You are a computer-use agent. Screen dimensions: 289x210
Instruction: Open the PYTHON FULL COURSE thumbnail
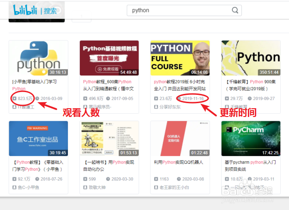180,58
